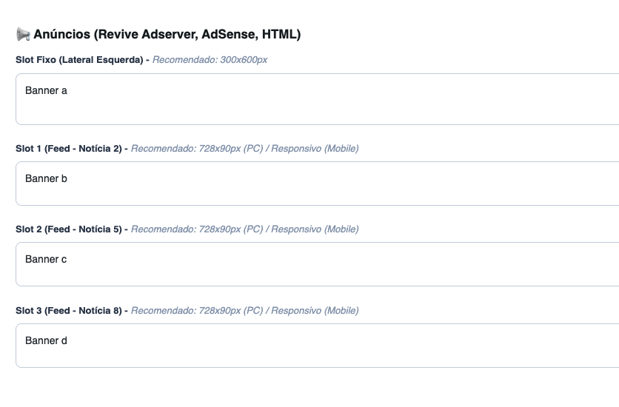Click the 'Slot 2 (Feed - Notícia 5)' label

pos(68,229)
